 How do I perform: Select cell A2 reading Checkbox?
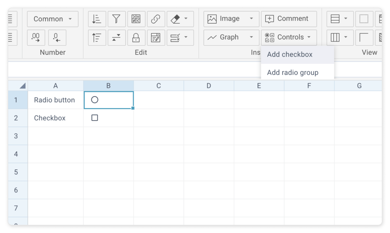click(x=56, y=118)
